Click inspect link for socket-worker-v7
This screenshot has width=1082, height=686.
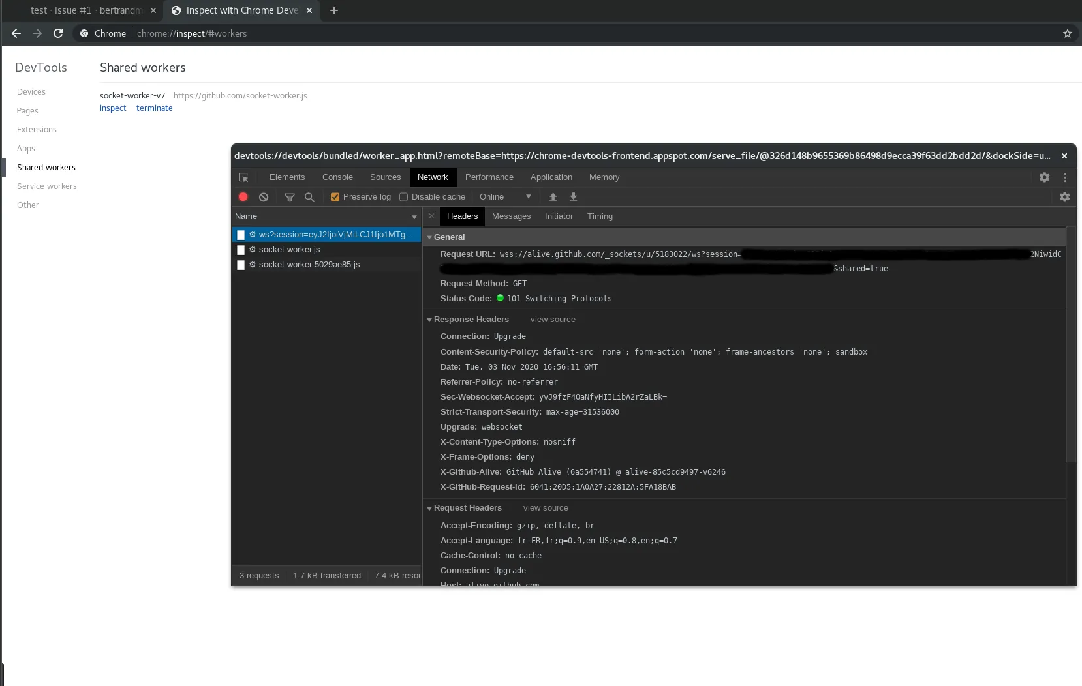point(113,108)
